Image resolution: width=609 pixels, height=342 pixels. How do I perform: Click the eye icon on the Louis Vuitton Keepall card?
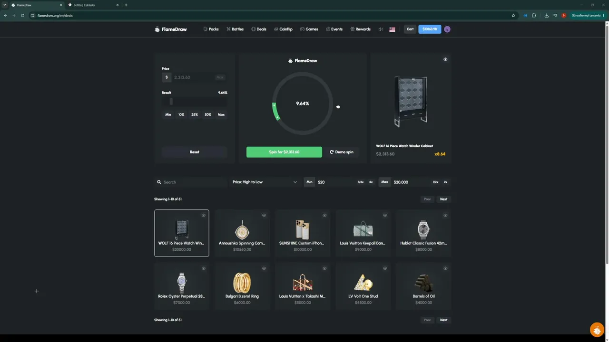point(385,215)
